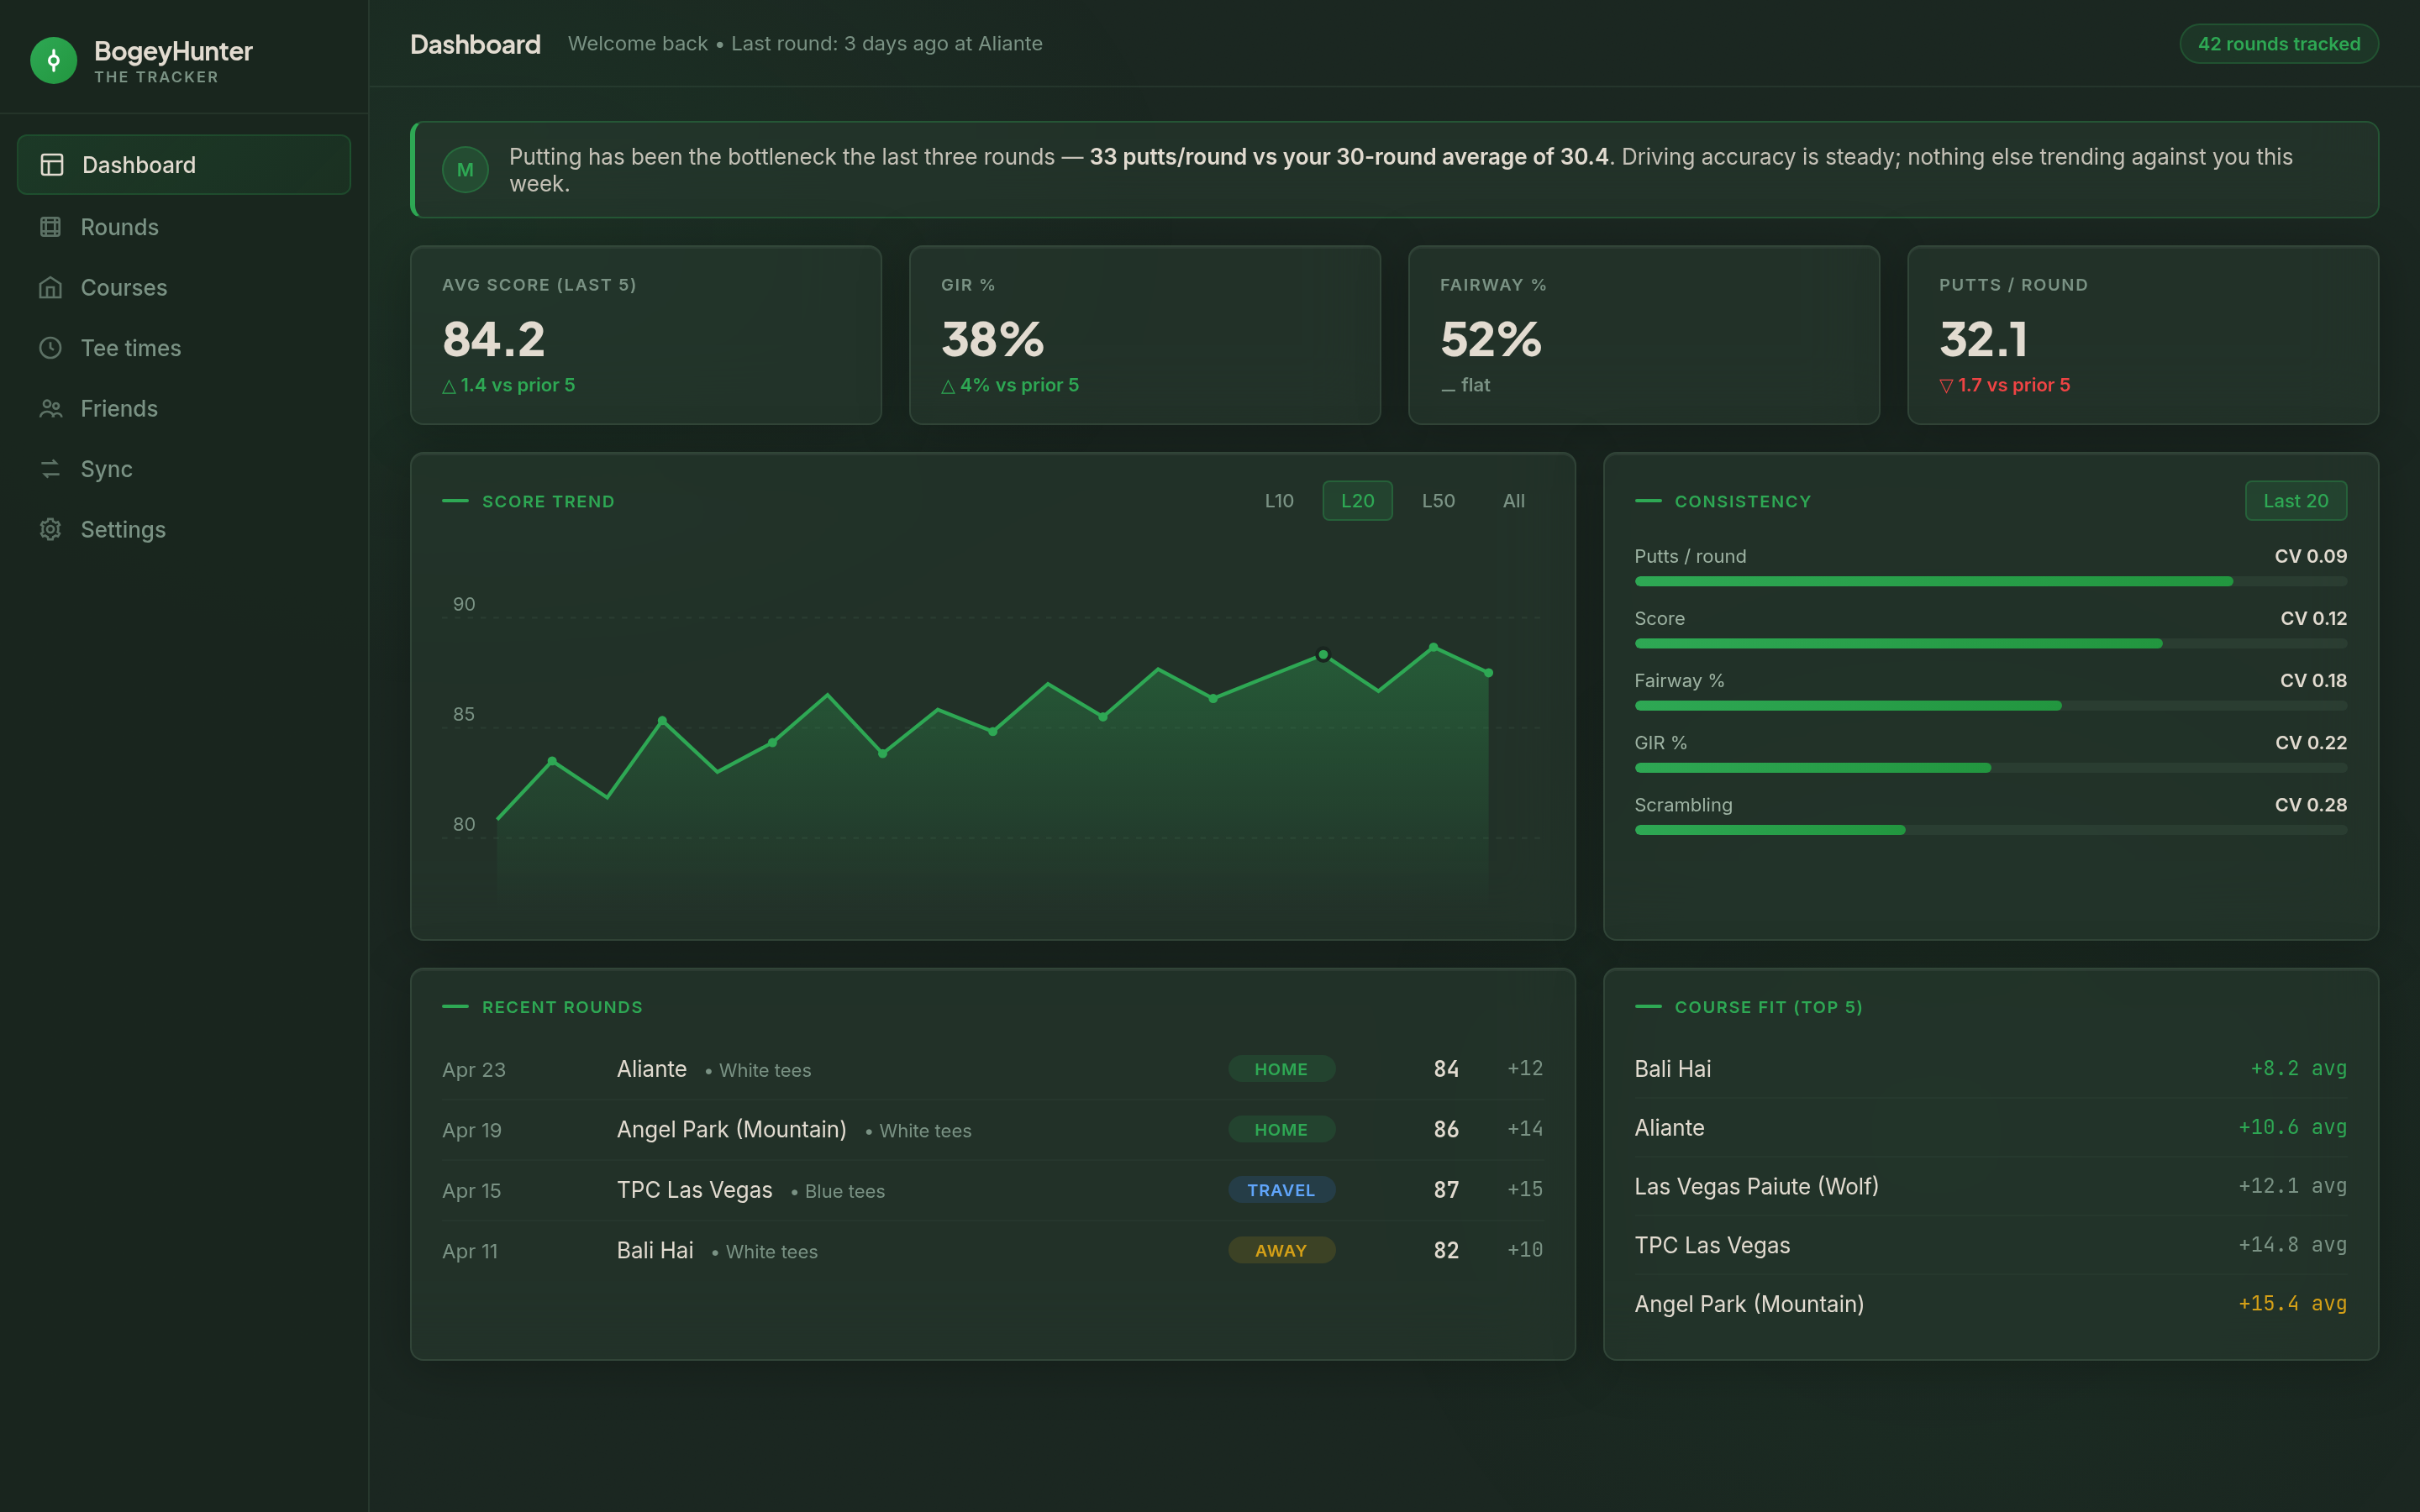This screenshot has width=2420, height=1512.
Task: Click the up-triangle next to 1.4 vs prior 5
Action: pyautogui.click(x=449, y=386)
